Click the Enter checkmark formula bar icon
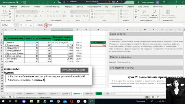 [26, 25]
